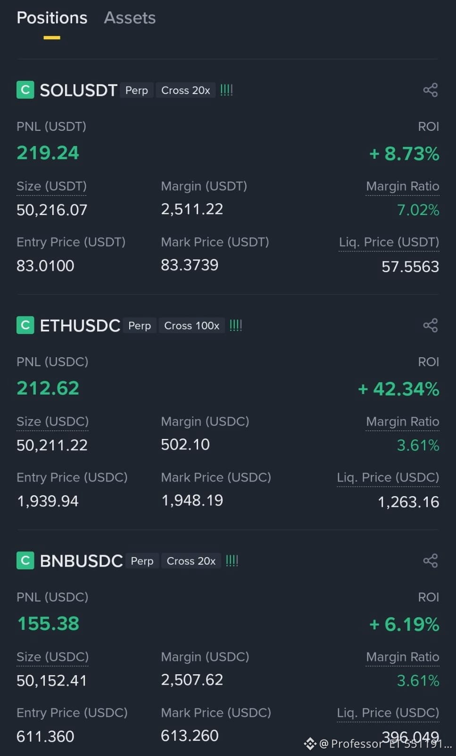Tap the ADL bars indicator for SOLUSDT
Viewport: 456px width, 756px height.
(227, 90)
